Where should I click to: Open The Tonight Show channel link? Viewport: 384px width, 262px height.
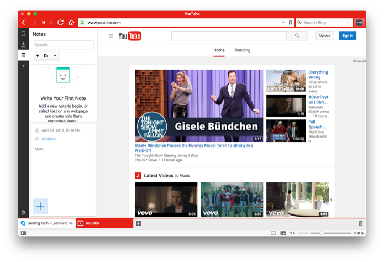166,155
